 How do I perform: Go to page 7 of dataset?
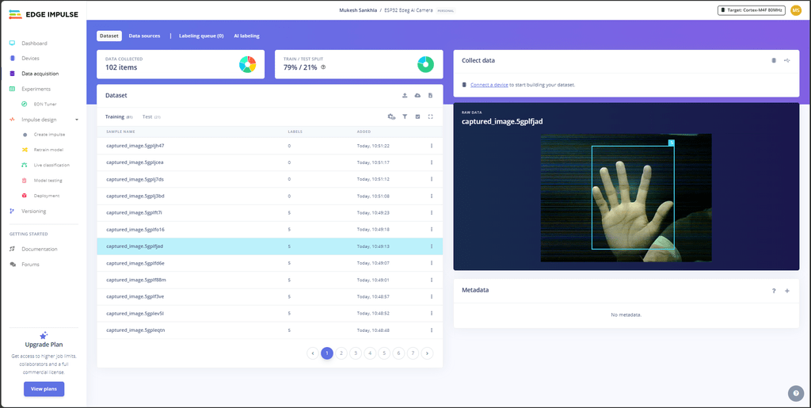click(412, 353)
